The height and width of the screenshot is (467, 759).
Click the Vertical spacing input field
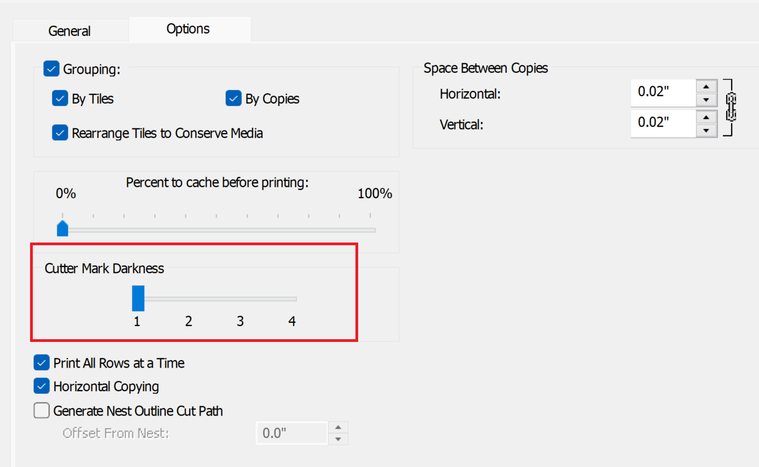tap(663, 123)
